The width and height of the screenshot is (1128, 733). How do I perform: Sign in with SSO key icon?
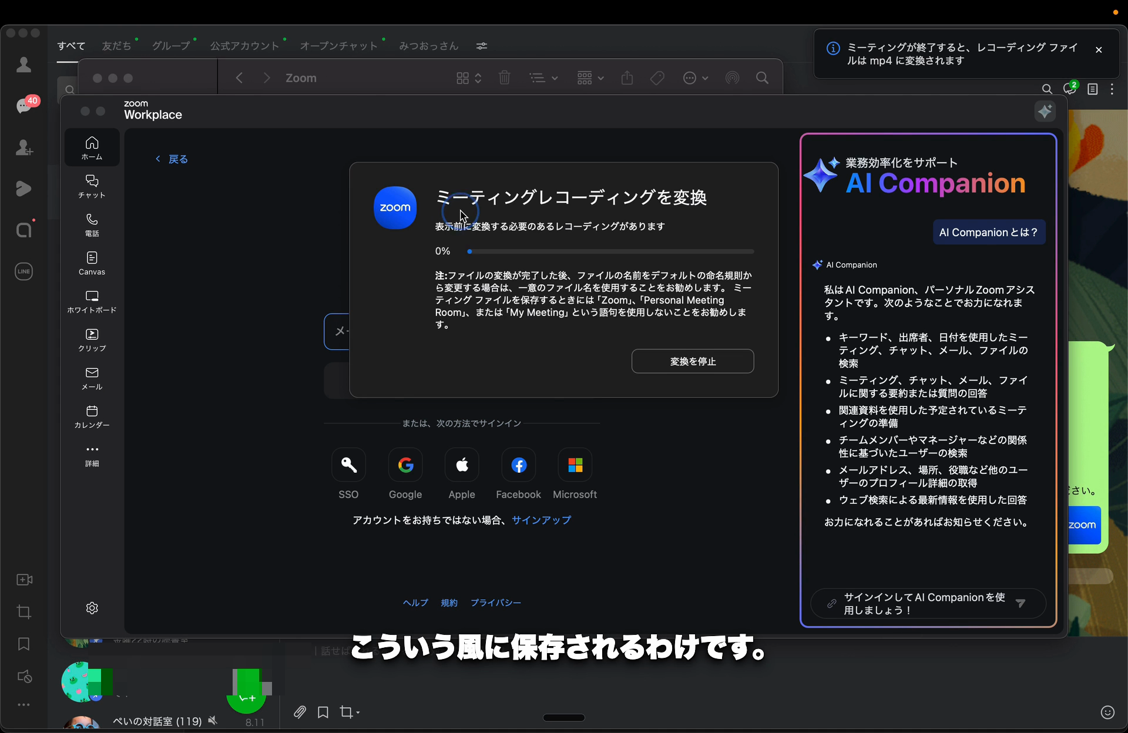tap(348, 465)
